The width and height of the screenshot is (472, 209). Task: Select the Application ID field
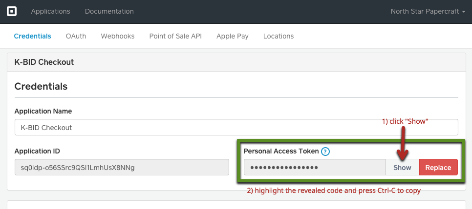tap(122, 167)
